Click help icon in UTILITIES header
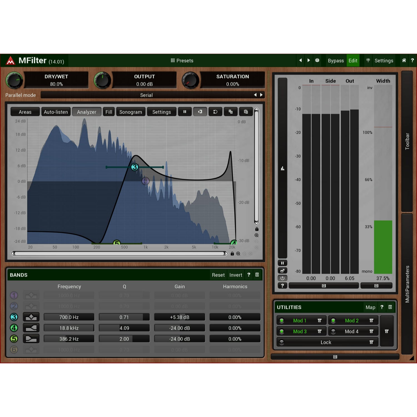 (x=382, y=307)
